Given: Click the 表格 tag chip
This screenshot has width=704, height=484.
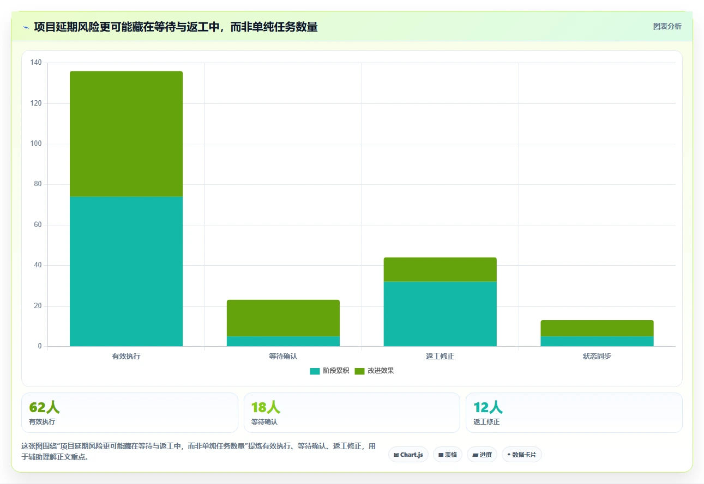Looking at the screenshot, I should point(448,455).
